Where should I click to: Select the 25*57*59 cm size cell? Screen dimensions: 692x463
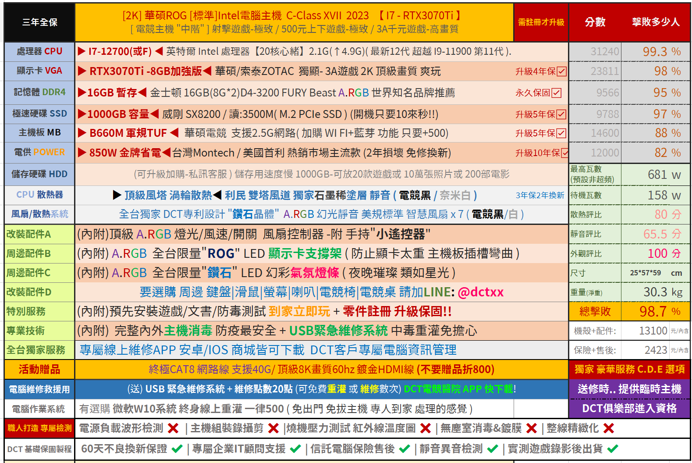[x=656, y=273]
